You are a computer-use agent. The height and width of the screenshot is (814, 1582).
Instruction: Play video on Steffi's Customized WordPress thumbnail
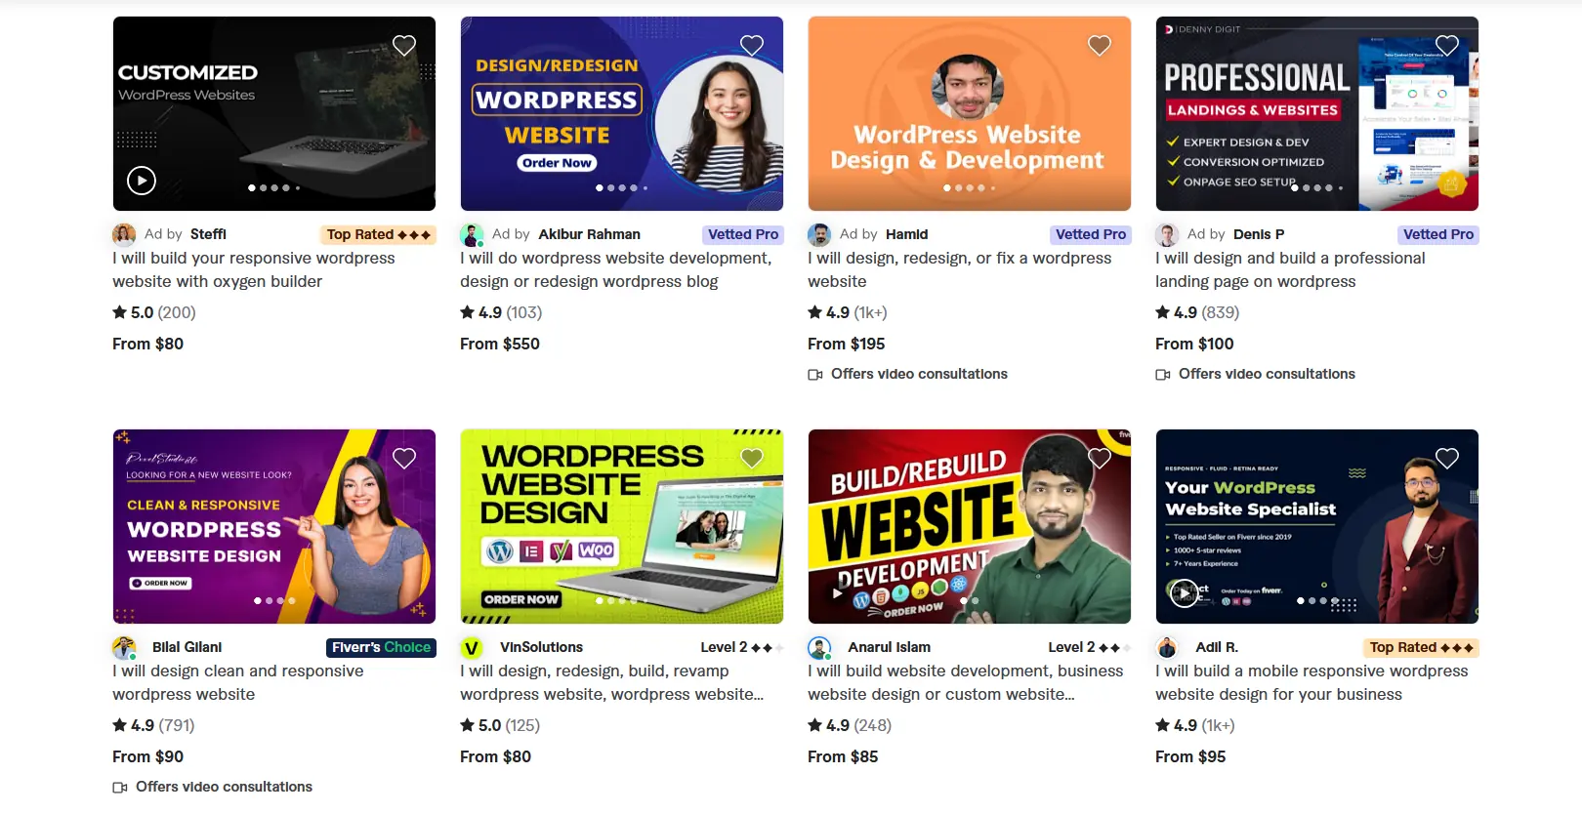coord(142,181)
